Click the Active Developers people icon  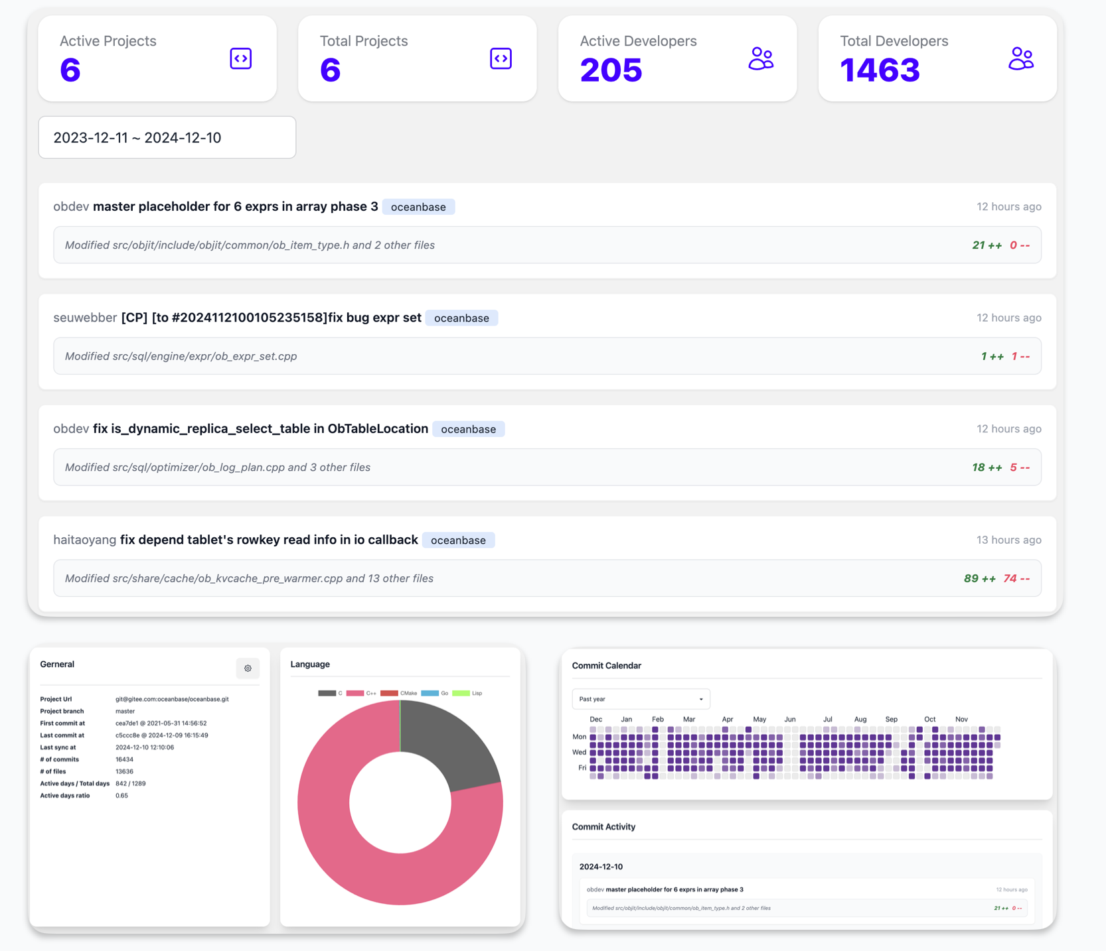tap(761, 58)
